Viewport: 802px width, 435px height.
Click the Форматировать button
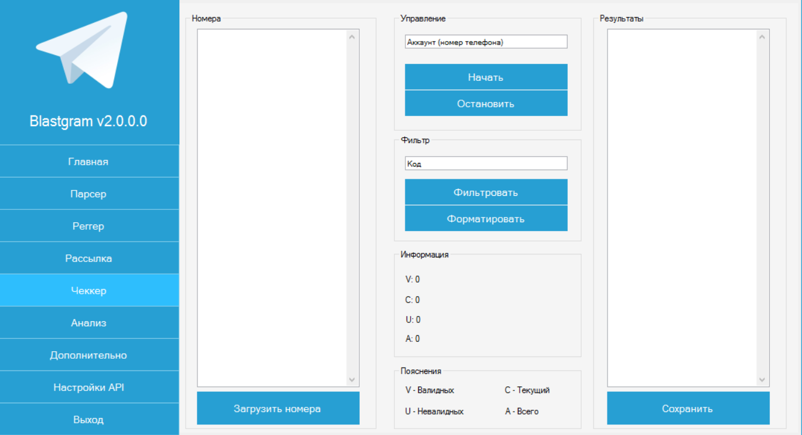pos(486,219)
